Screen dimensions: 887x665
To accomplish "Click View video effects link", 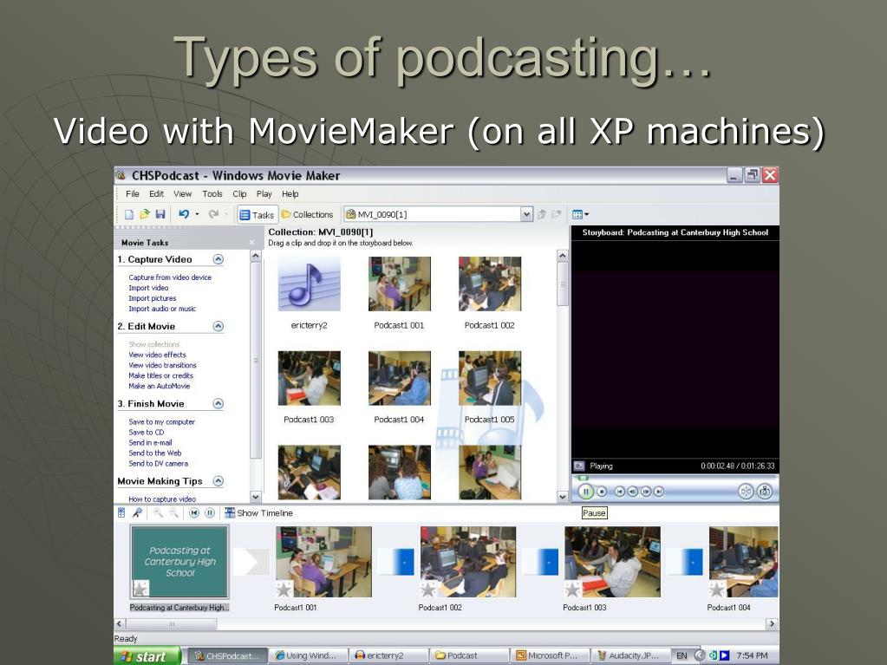I will click(157, 355).
